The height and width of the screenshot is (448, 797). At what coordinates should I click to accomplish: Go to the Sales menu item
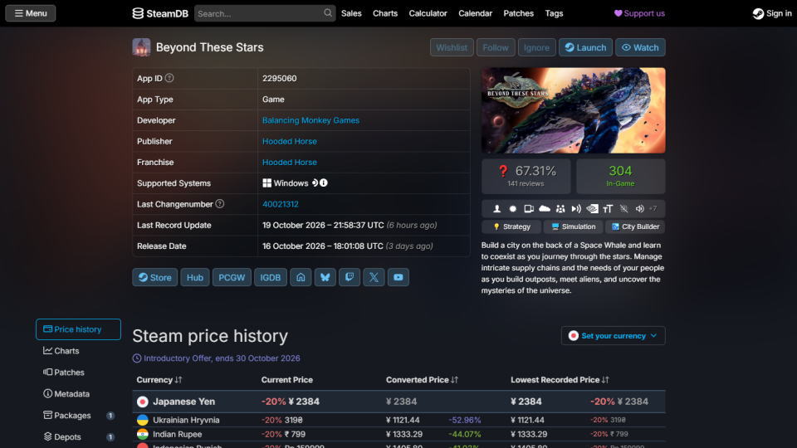tap(351, 13)
